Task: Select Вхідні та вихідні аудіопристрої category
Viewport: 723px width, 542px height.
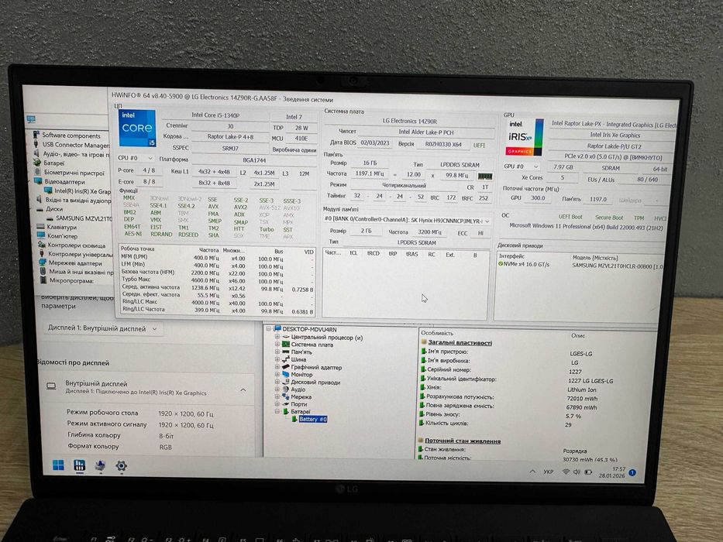Action: click(x=78, y=200)
